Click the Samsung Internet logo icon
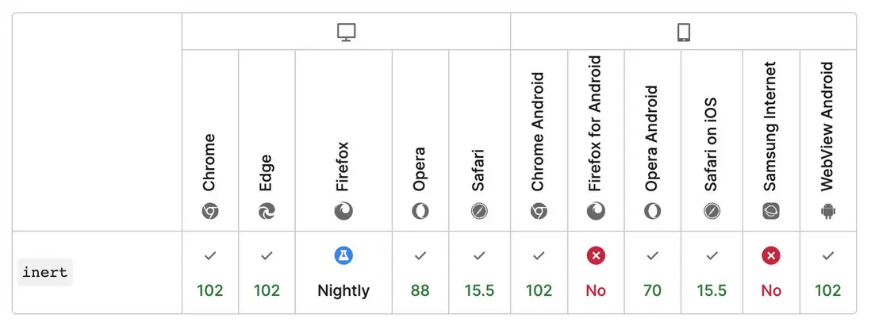 (x=771, y=211)
